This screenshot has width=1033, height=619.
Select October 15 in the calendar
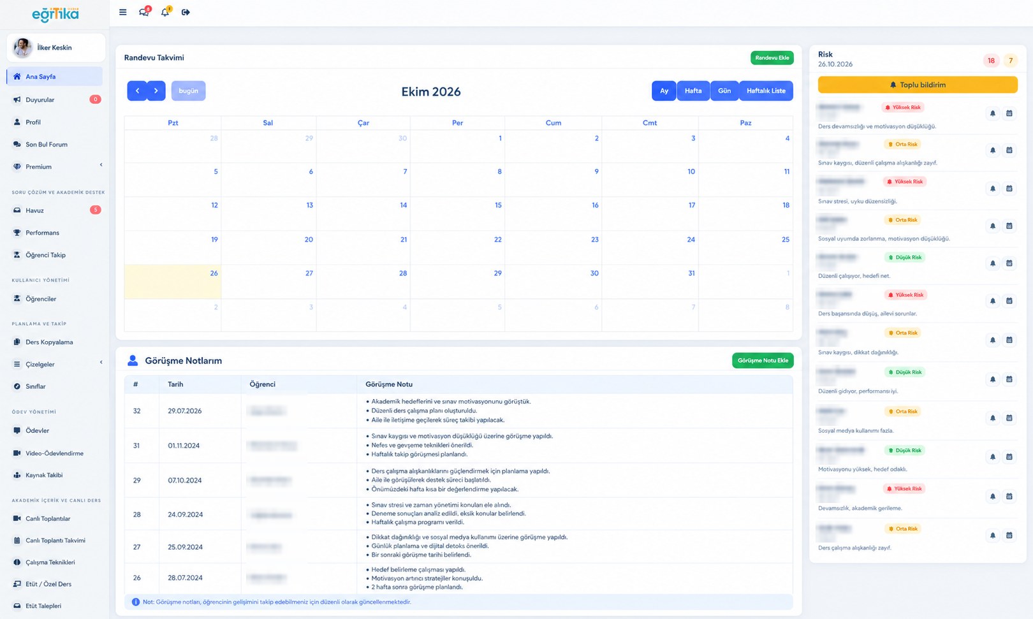[457, 214]
